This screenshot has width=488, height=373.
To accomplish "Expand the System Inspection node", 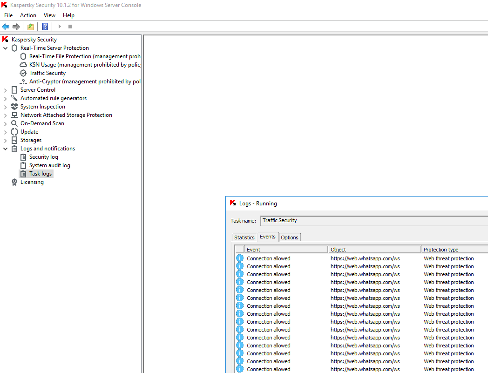I will (x=5, y=107).
